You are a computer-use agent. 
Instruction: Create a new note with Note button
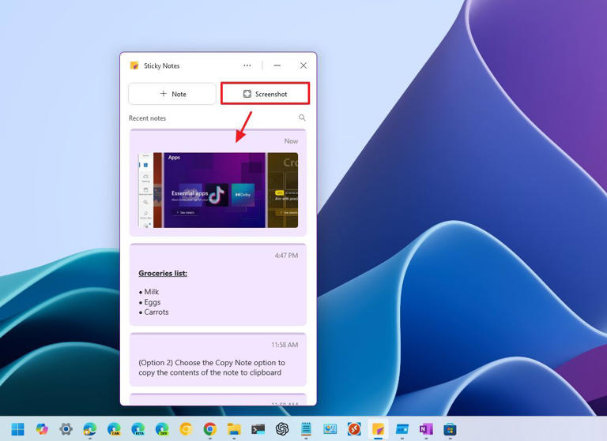pos(172,94)
